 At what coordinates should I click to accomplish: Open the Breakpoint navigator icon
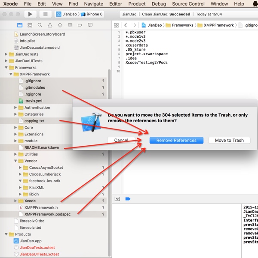pos(80,25)
